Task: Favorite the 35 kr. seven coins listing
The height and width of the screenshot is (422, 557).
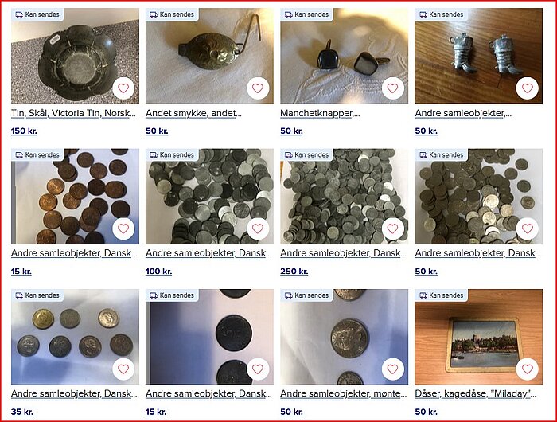Action: click(123, 369)
